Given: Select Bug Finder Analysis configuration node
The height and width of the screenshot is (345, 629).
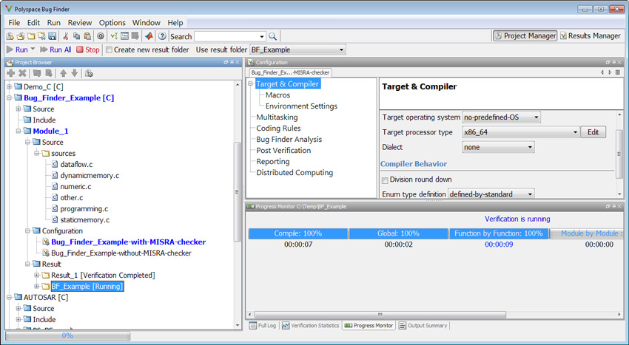Looking at the screenshot, I should [x=289, y=140].
